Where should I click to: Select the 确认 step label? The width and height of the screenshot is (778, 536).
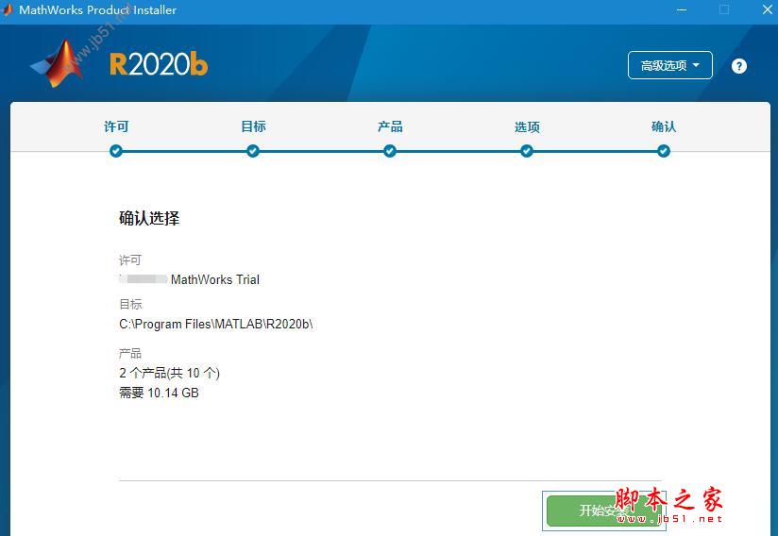(x=664, y=127)
